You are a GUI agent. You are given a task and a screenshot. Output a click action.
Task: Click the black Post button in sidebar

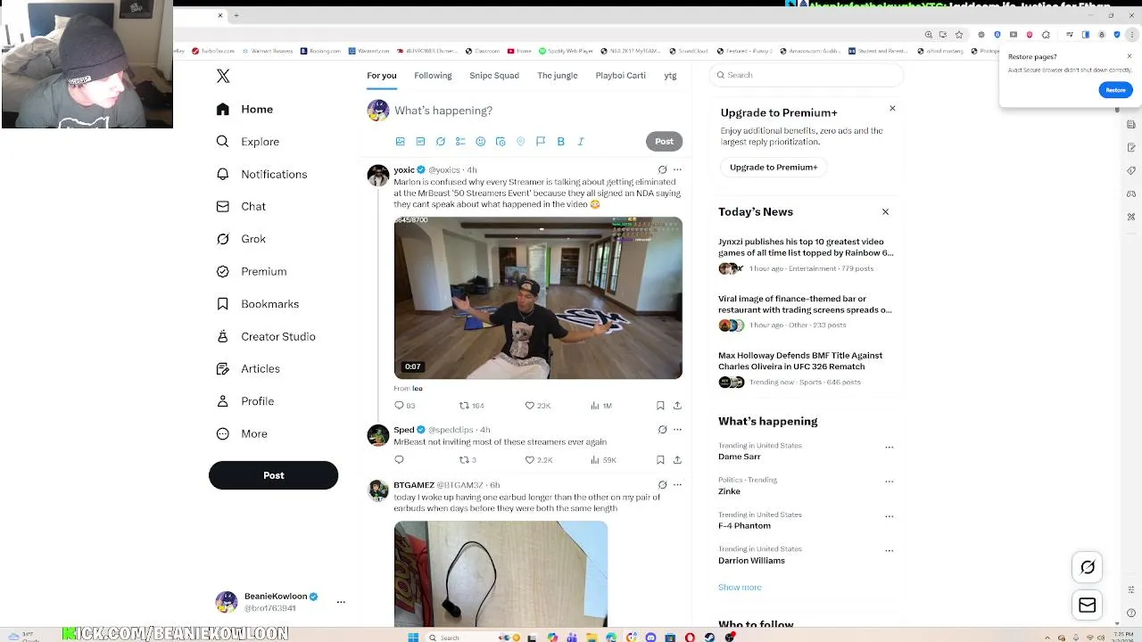tap(273, 475)
